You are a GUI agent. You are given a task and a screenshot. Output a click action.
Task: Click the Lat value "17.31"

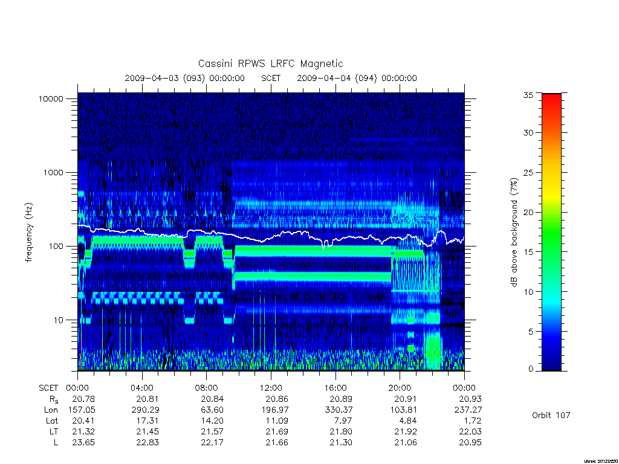(147, 420)
